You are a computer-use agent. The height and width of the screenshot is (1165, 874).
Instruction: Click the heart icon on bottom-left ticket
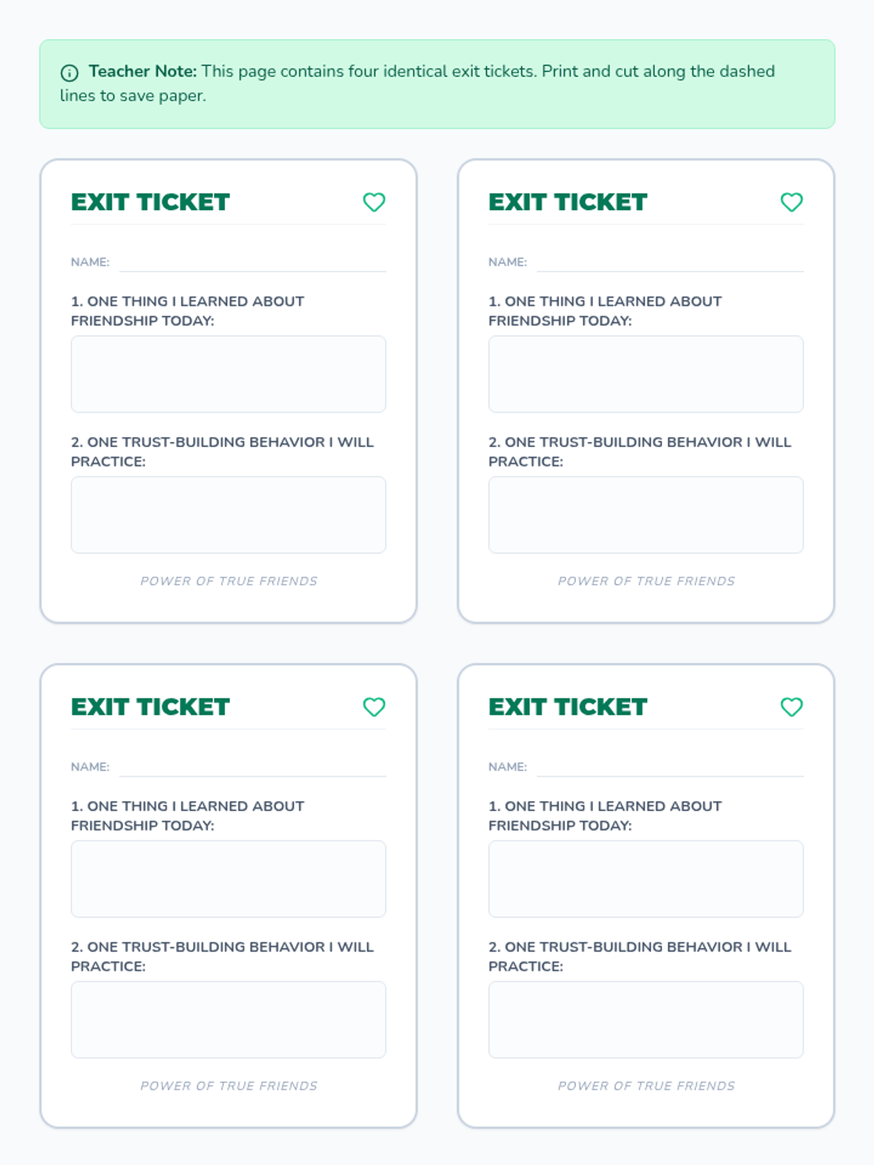374,707
